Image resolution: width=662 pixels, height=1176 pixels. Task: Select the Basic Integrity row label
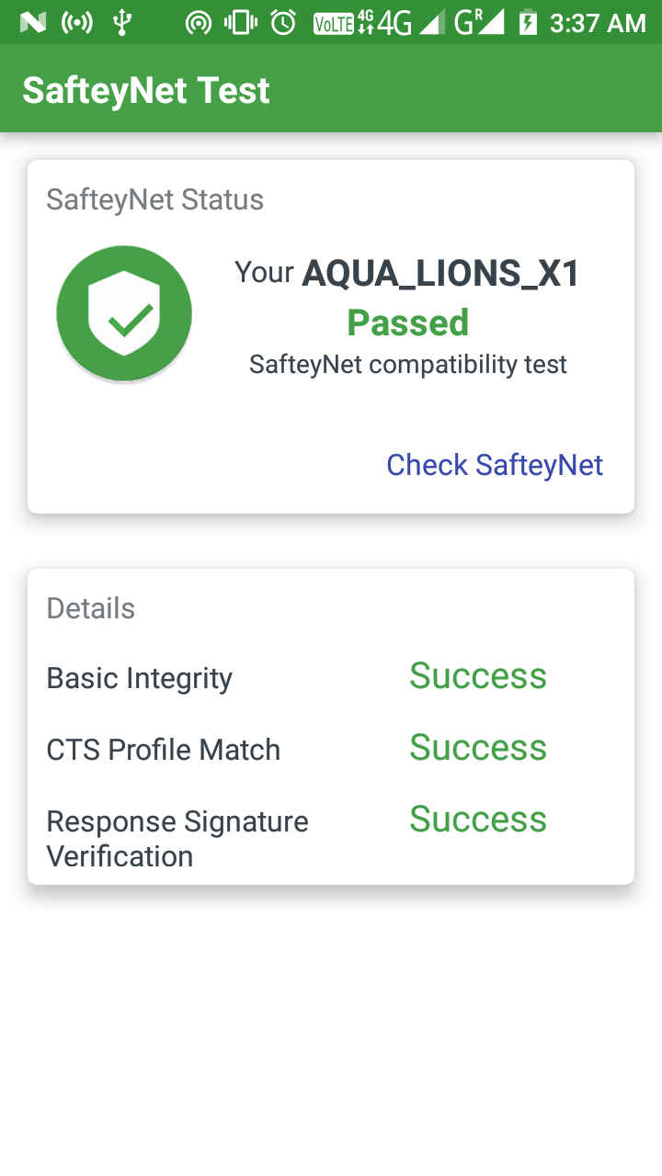pos(140,678)
